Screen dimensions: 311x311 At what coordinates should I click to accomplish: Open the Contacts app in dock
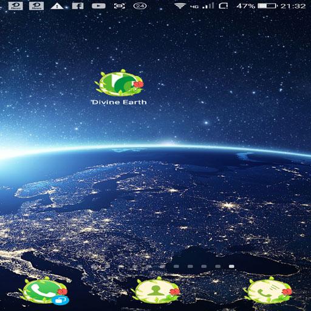point(155,291)
